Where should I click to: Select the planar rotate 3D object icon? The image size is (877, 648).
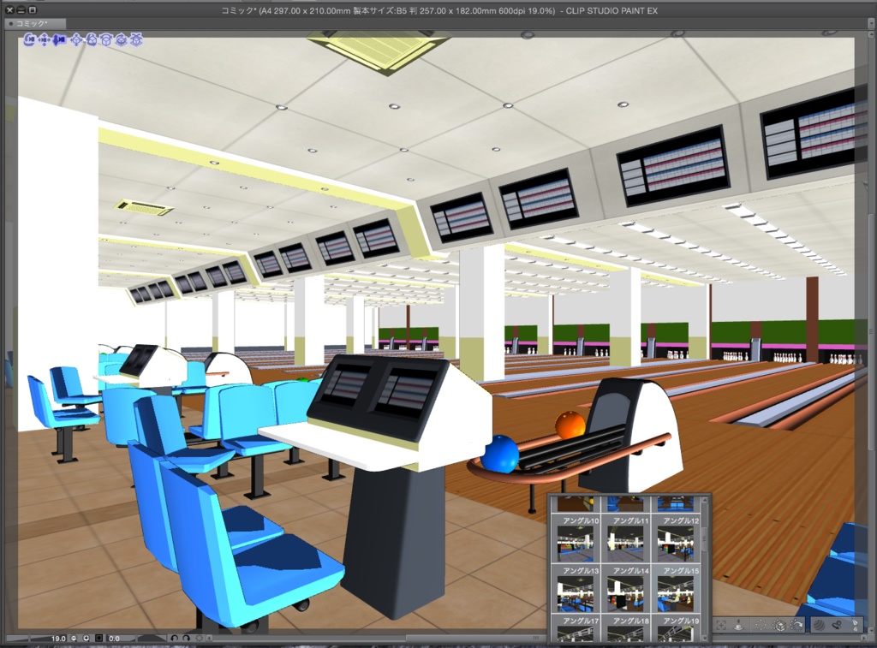122,39
